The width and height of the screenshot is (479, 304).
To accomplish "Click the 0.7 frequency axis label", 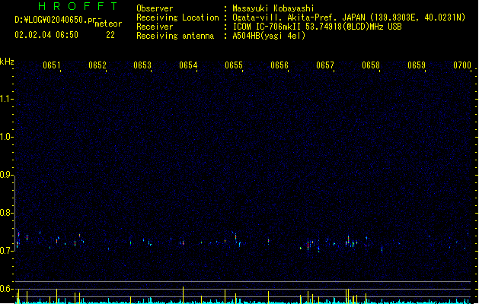I will 6,251.
